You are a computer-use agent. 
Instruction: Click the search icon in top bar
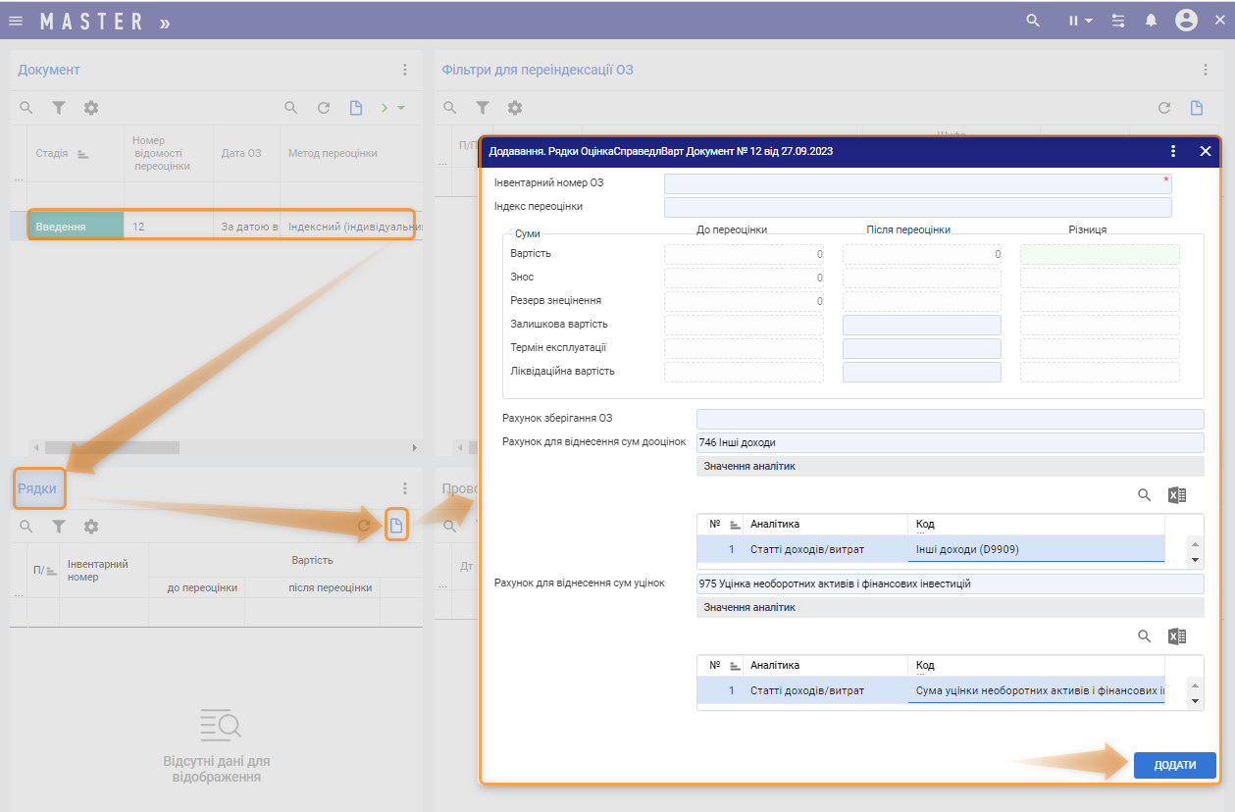tap(1032, 21)
